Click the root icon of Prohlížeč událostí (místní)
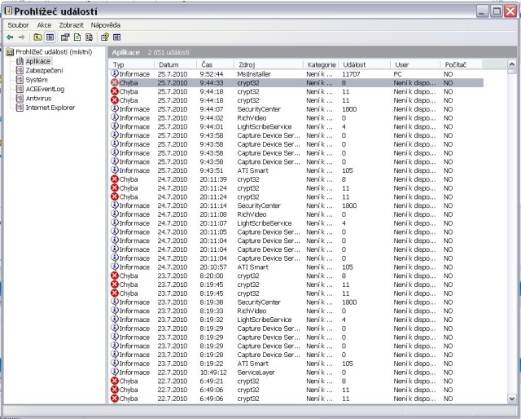 pos(10,52)
